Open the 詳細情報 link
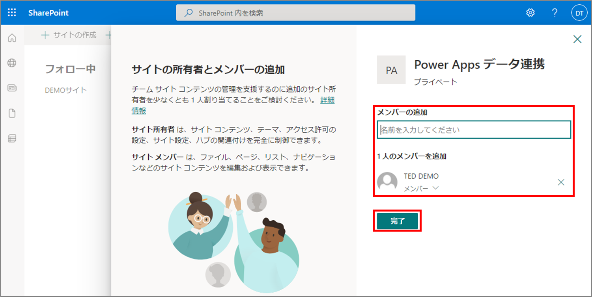 point(233,106)
